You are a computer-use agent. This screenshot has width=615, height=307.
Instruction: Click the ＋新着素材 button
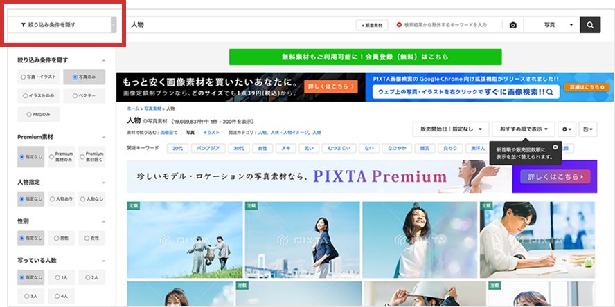(x=372, y=25)
